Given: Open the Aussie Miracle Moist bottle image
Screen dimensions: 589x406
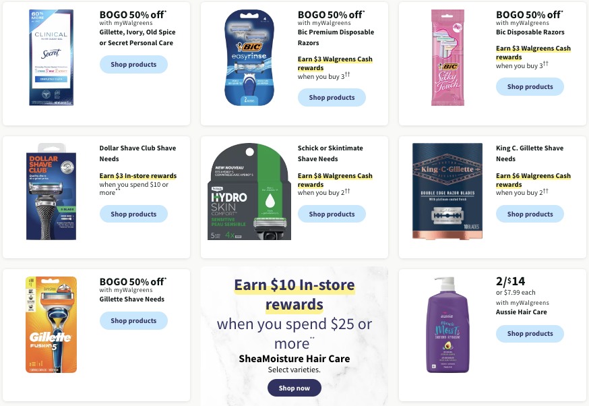Looking at the screenshot, I should click(x=447, y=325).
